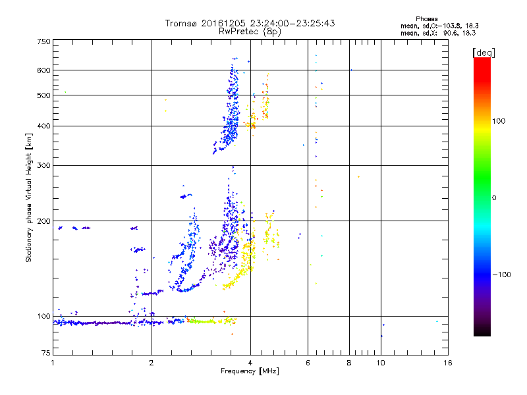Click the colorbar '0' tick label

click(494, 198)
